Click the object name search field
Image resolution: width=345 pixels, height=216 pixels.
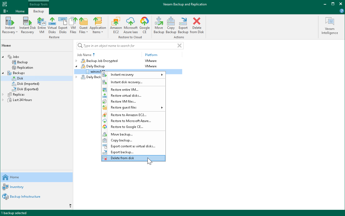[x=130, y=46]
